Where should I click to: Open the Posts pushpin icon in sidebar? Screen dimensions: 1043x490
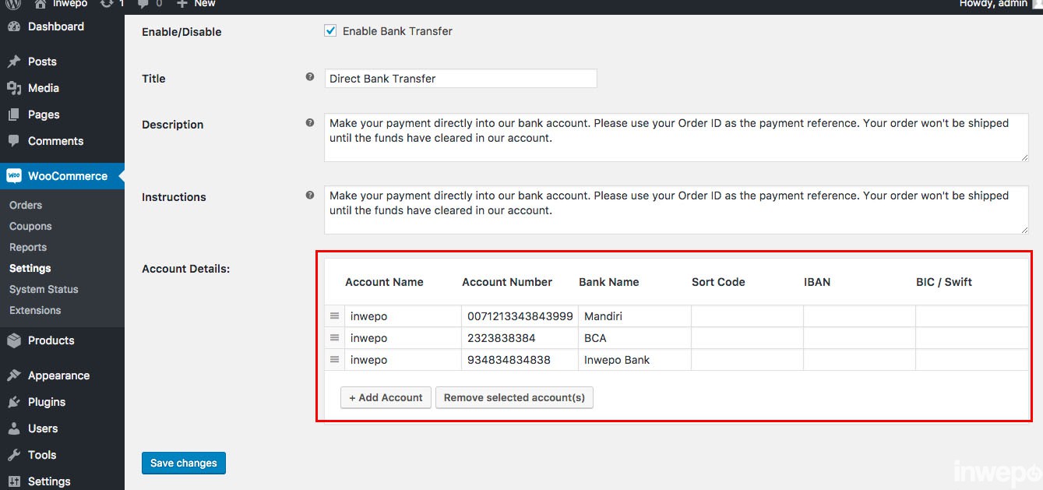click(x=16, y=61)
